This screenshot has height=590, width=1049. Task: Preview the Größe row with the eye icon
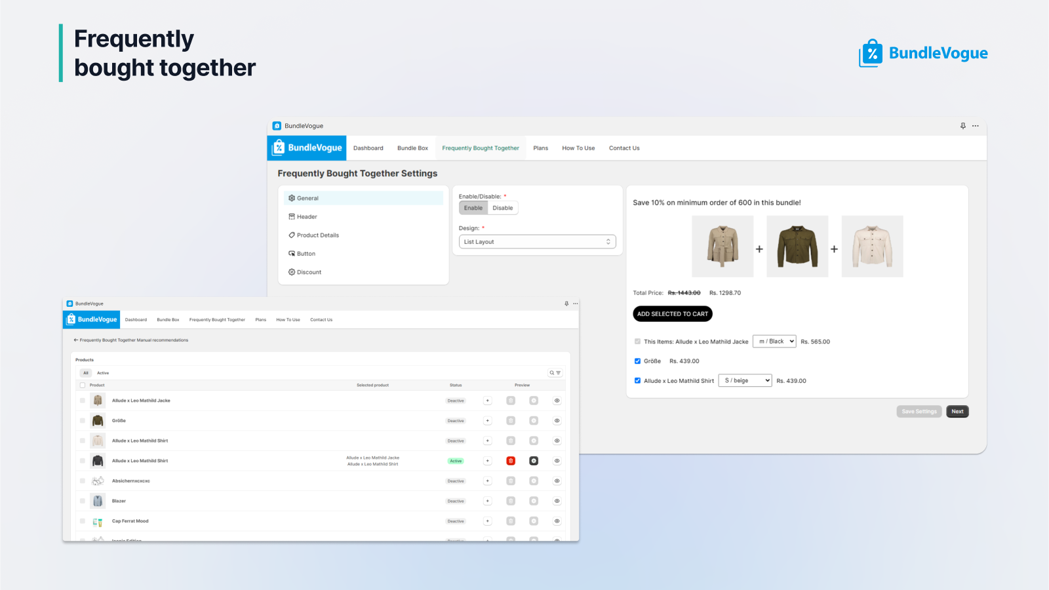pyautogui.click(x=557, y=421)
